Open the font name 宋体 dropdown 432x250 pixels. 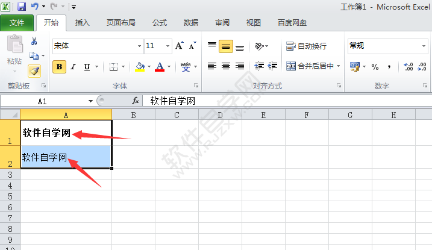point(139,46)
